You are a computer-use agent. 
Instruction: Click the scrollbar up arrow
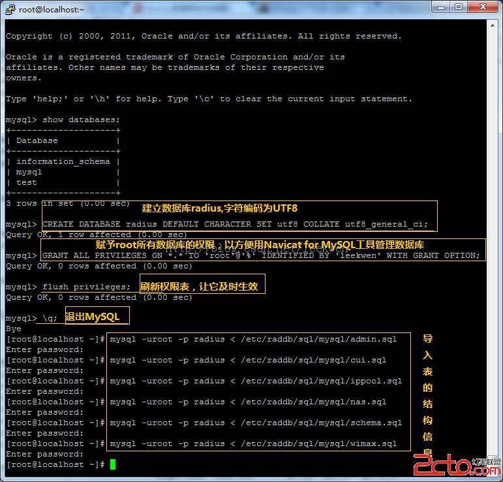click(x=493, y=25)
